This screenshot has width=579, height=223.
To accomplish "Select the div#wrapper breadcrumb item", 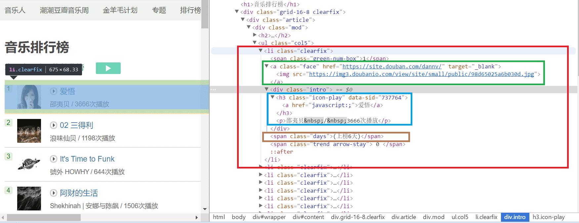I will tap(269, 217).
